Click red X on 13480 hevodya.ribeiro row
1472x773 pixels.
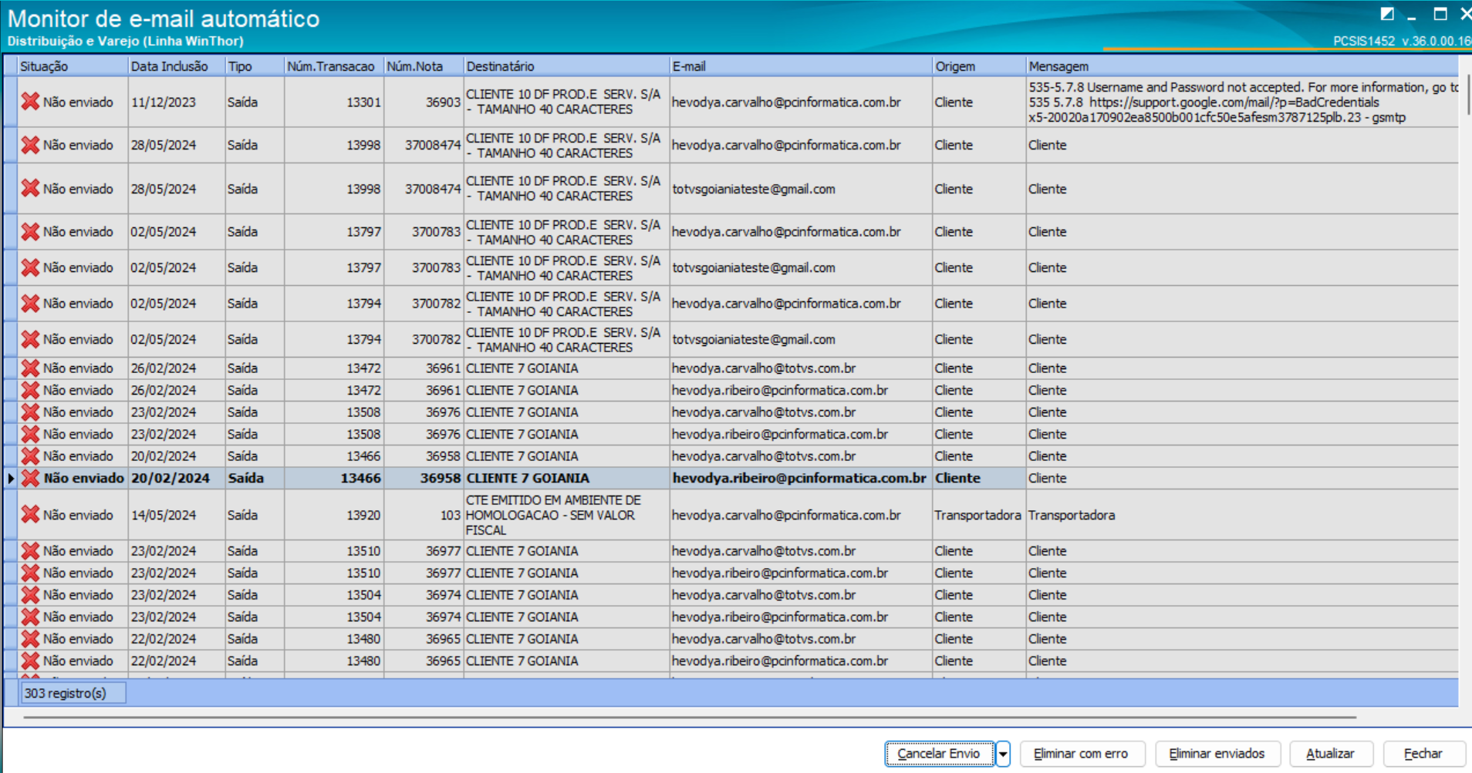(30, 660)
